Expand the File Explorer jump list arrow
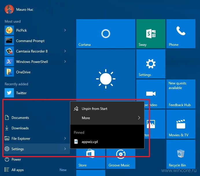The image size is (200, 176). coord(65,138)
